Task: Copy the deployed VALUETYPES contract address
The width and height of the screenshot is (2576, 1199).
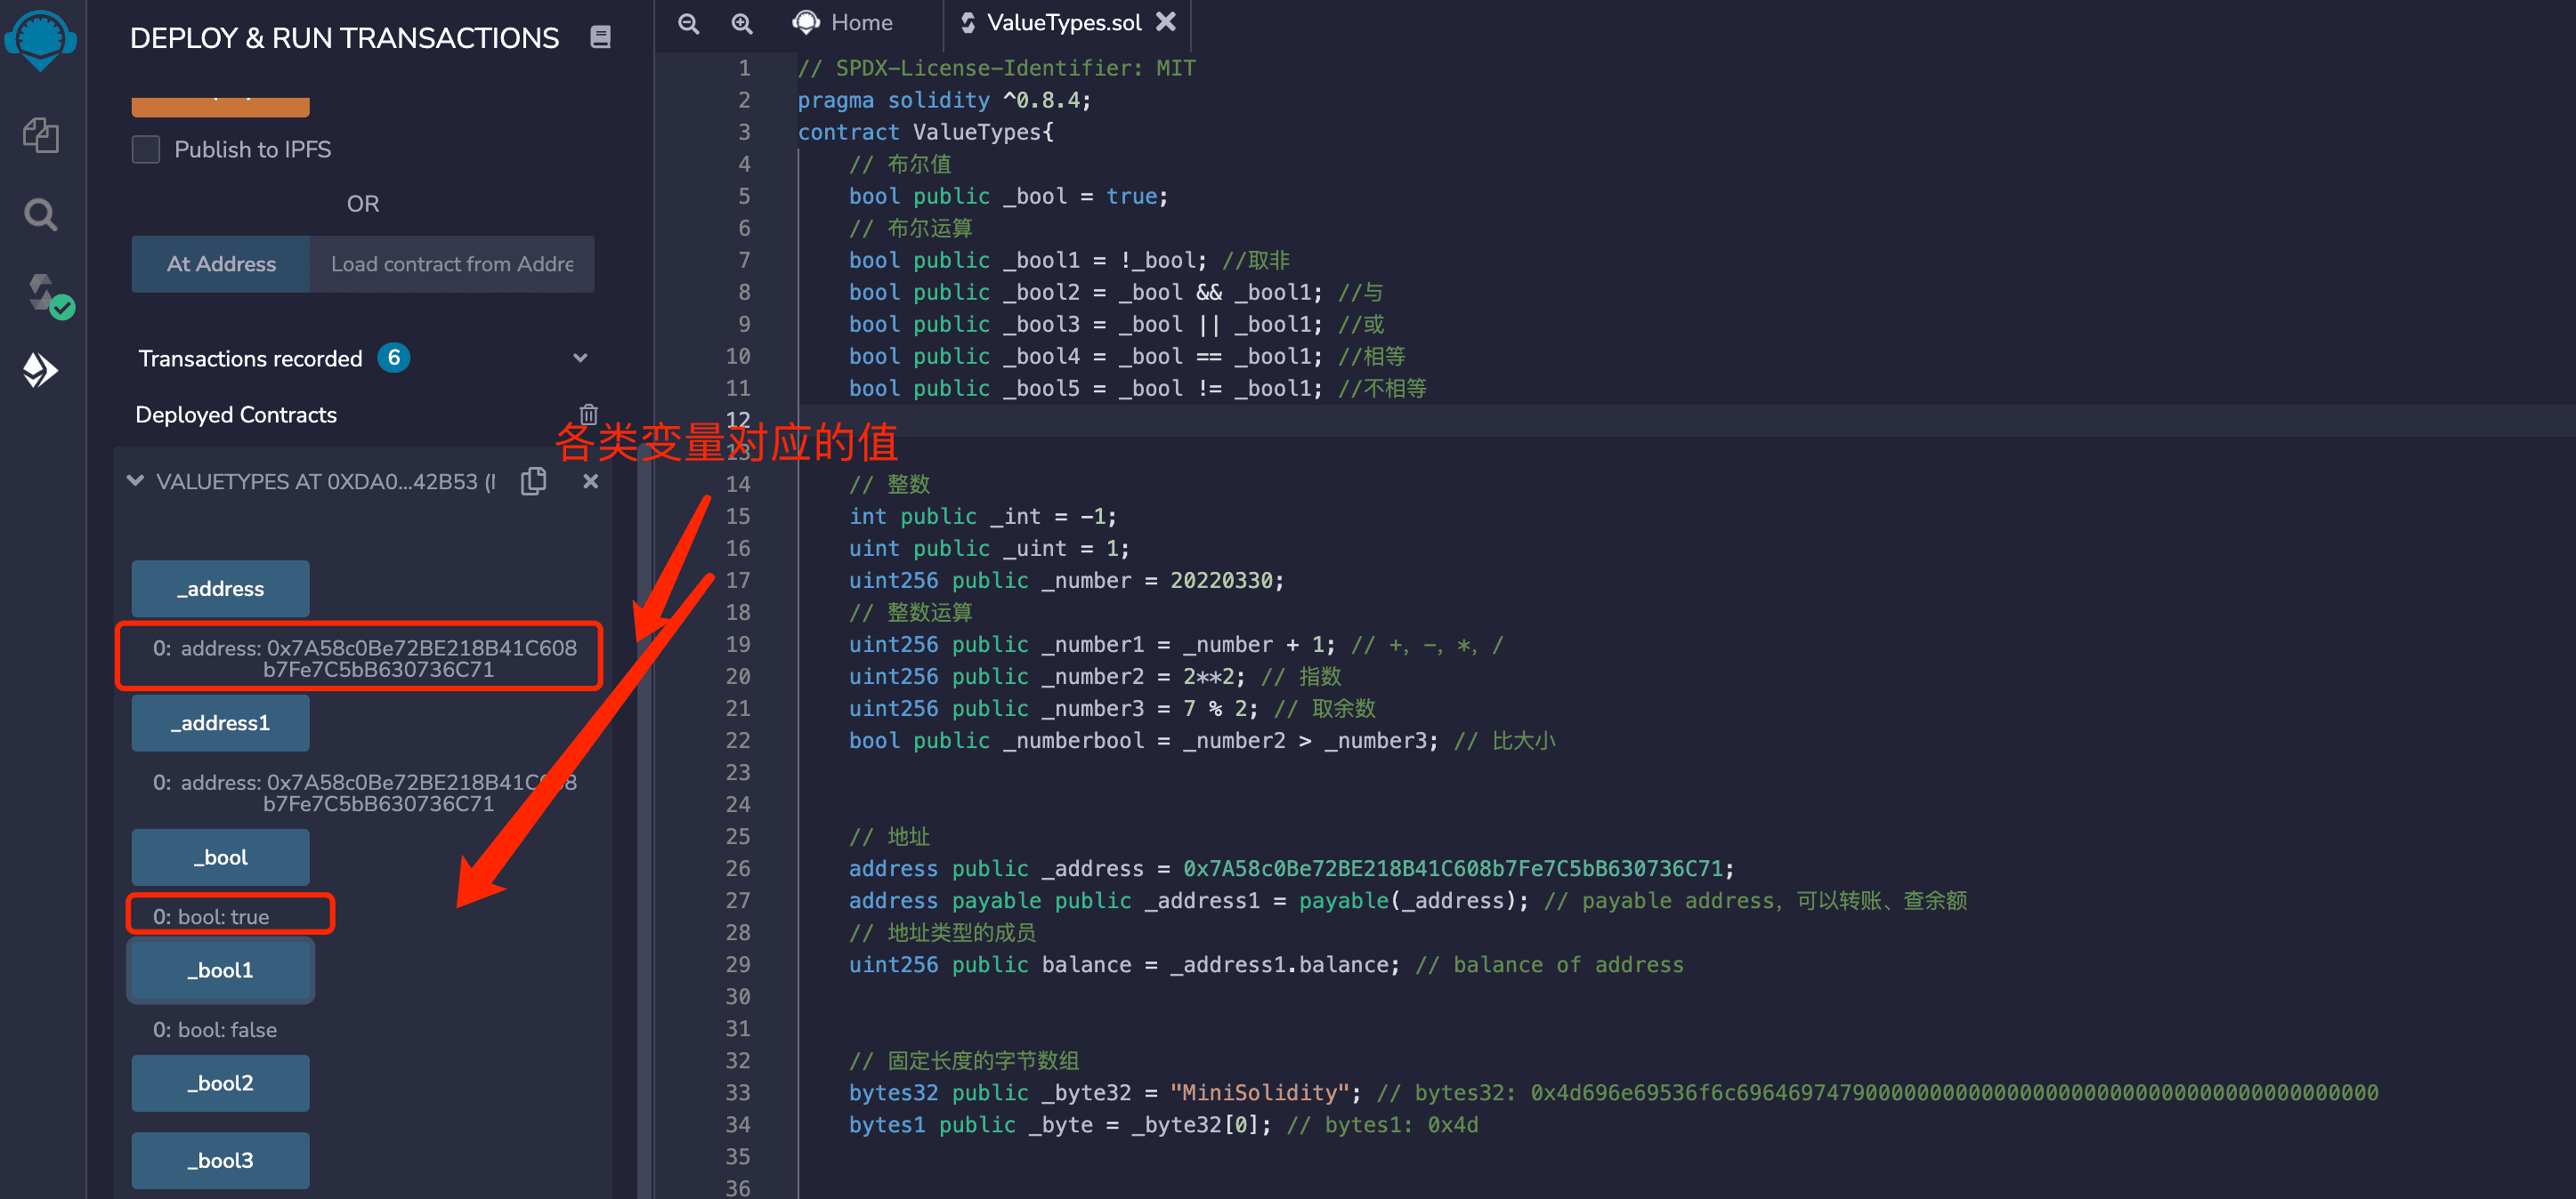Action: (533, 480)
